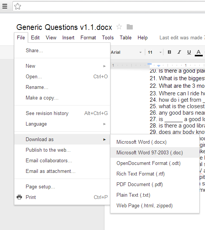This screenshot has width=205, height=230.
Task: Download as Microsoft Word (.docx)
Action: 155,142
